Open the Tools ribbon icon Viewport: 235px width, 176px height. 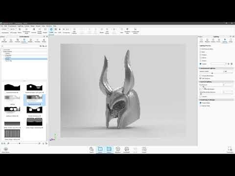click(x=122, y=30)
